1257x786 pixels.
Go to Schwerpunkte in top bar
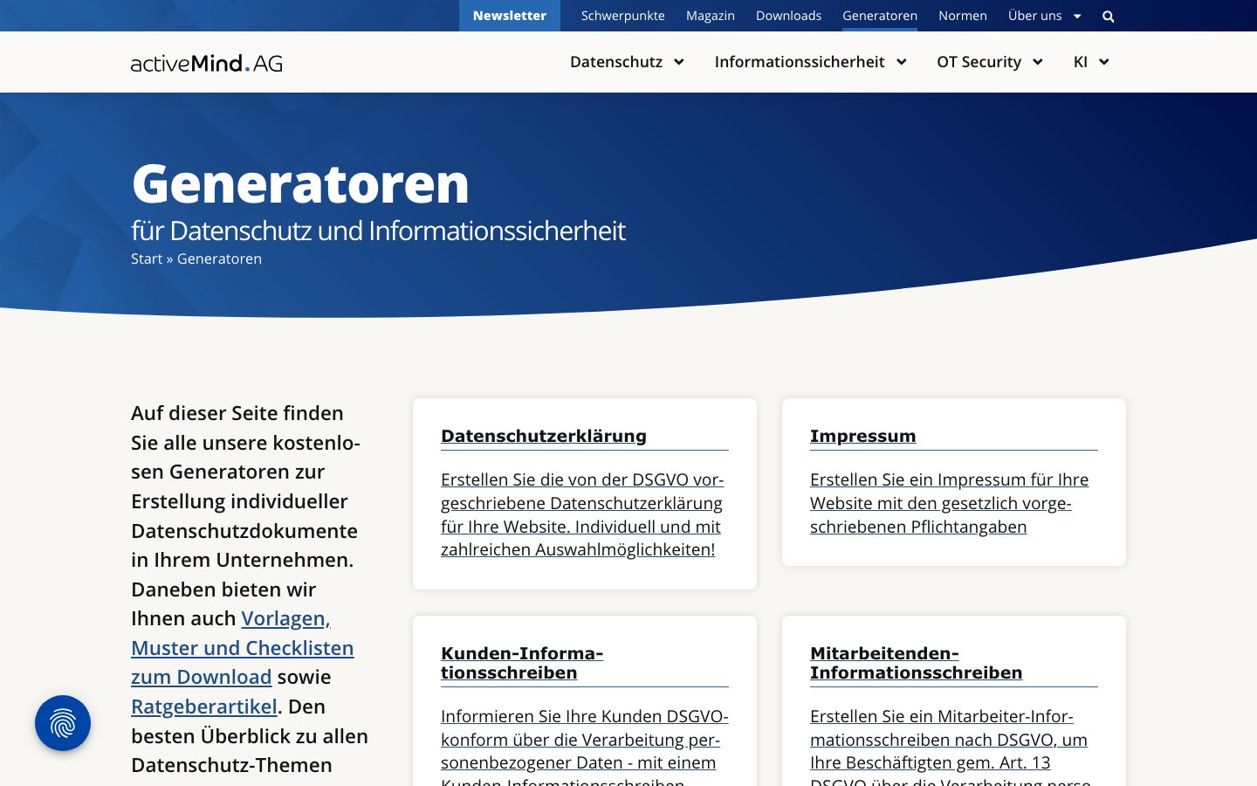click(x=623, y=16)
